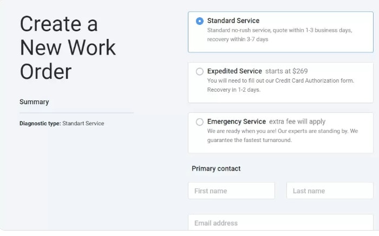
Task: Focus the First name field
Action: (x=231, y=191)
